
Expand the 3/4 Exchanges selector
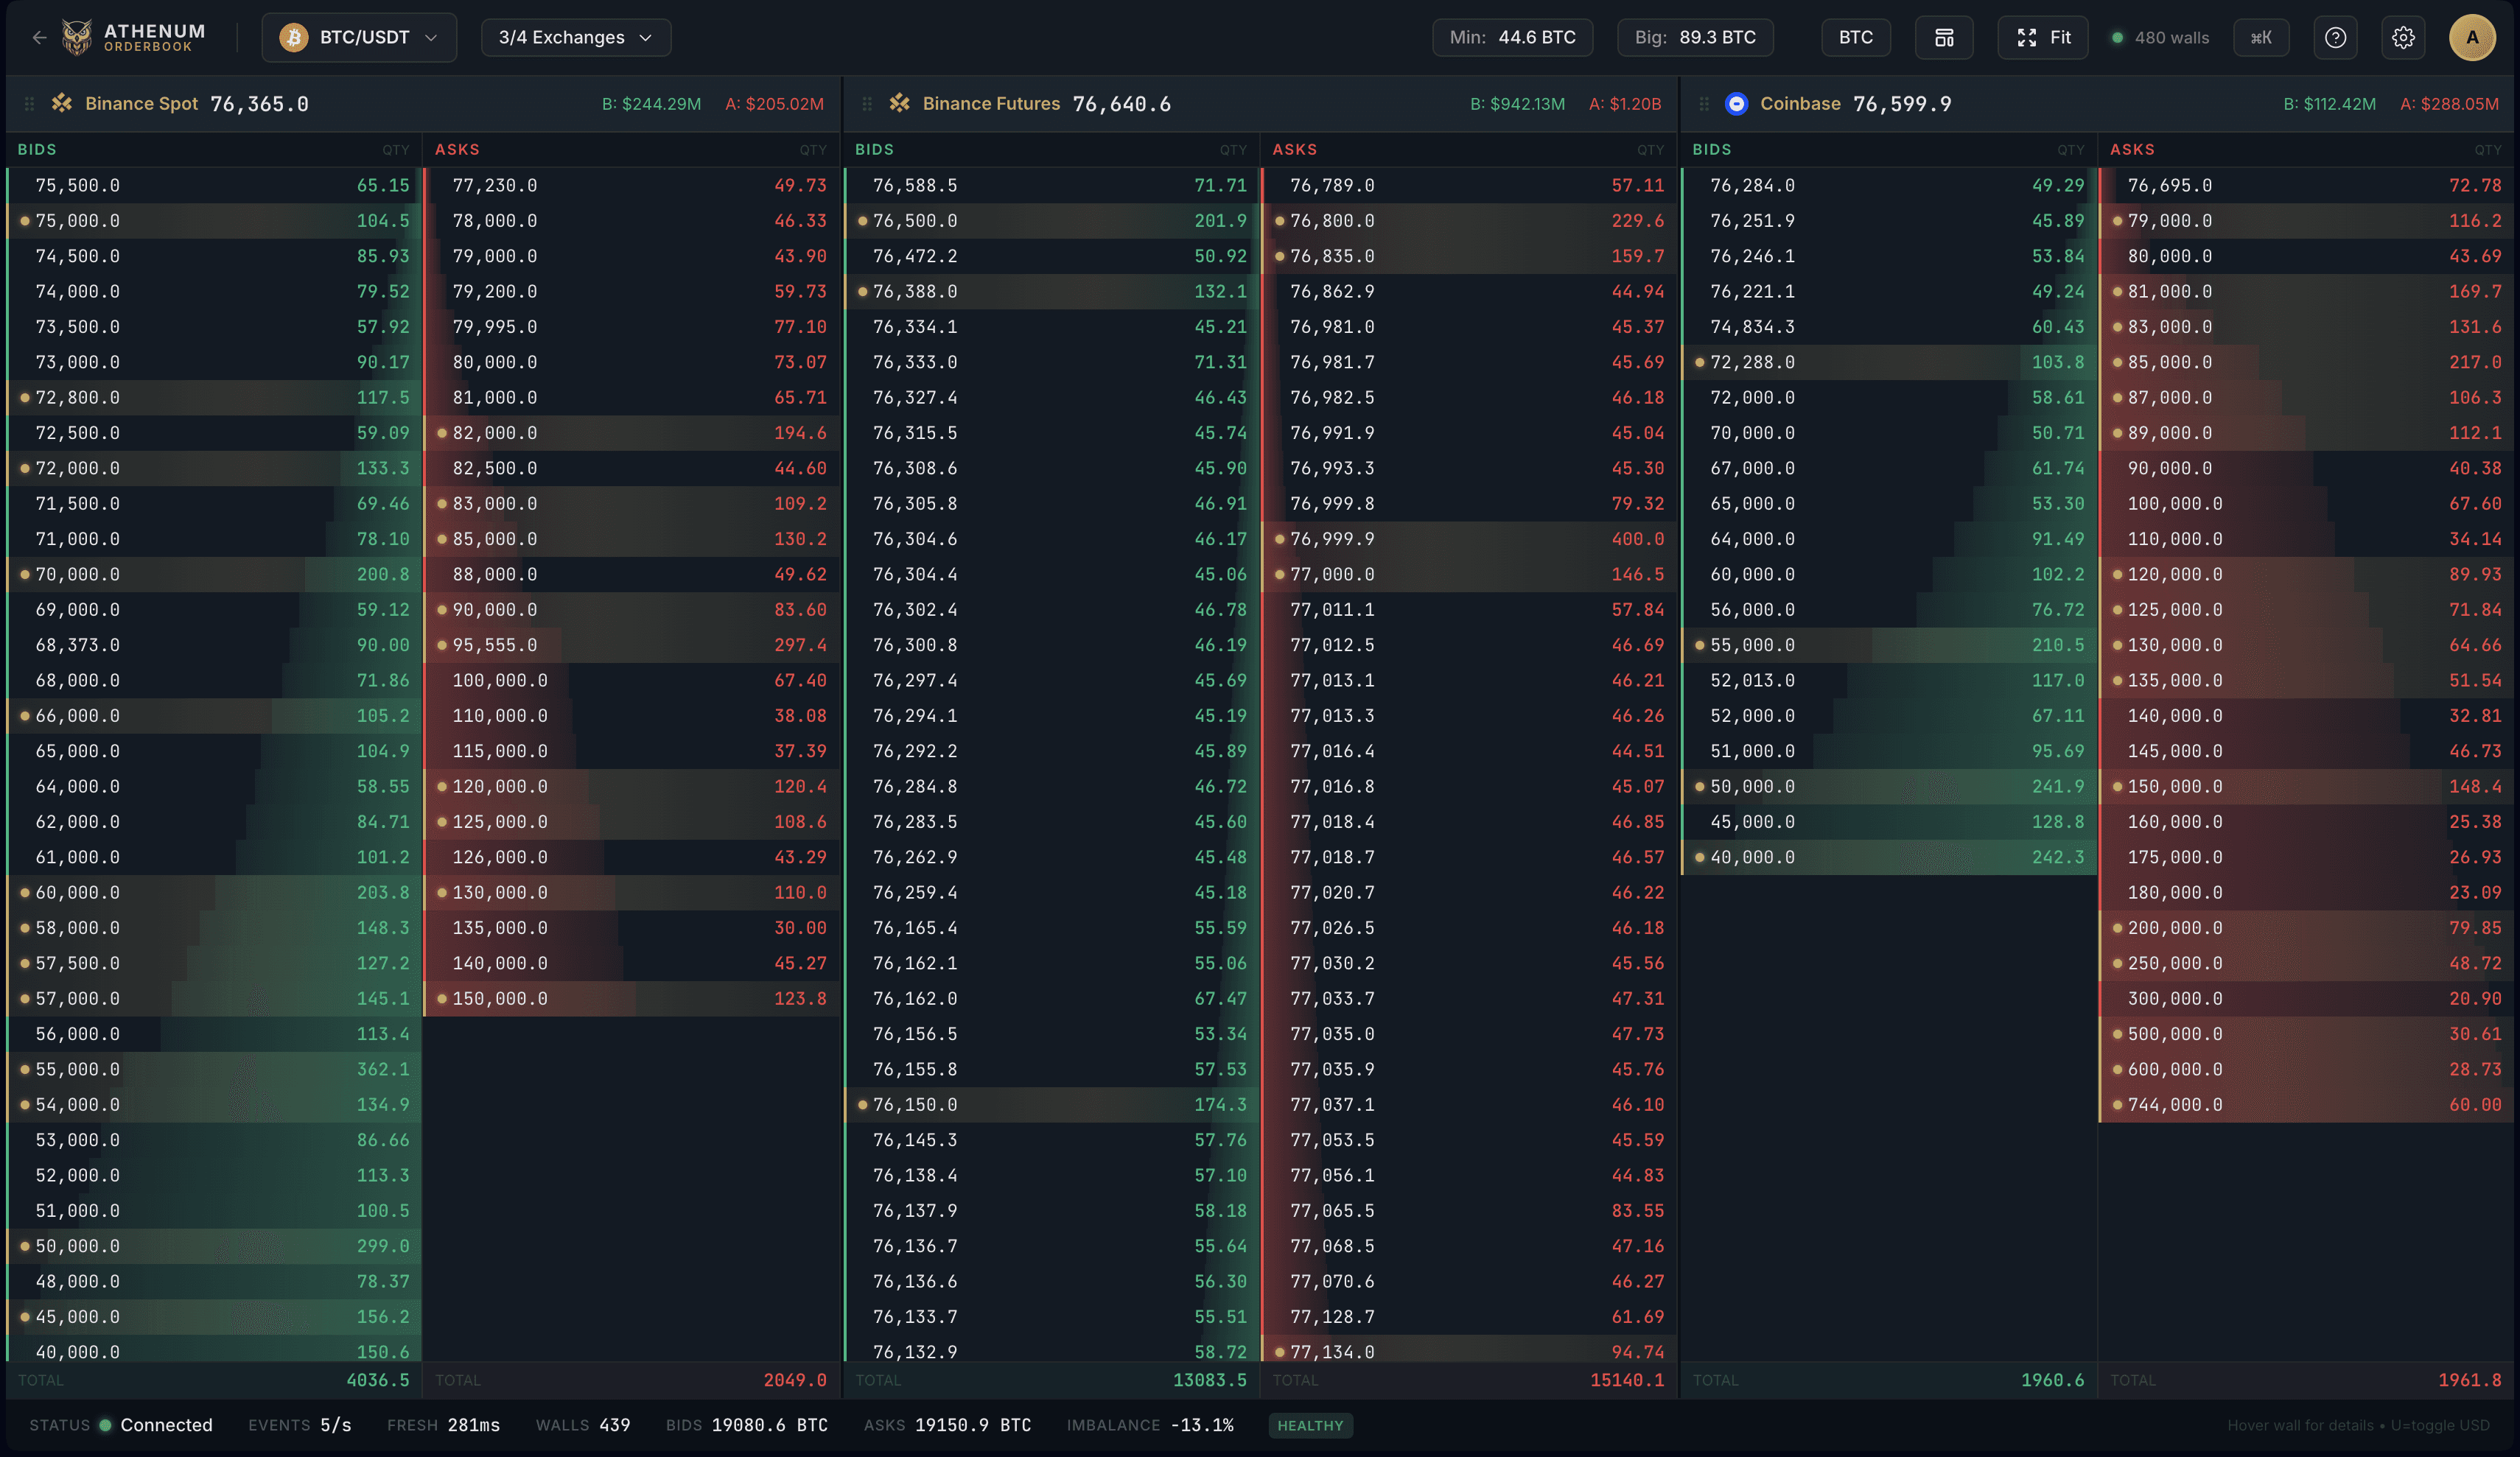click(576, 37)
